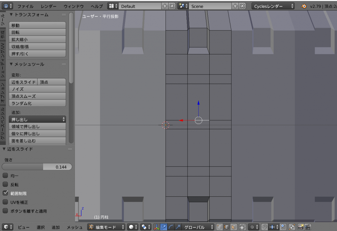The height and width of the screenshot is (231, 337).
Task: Open the ファイル menu
Action: pyautogui.click(x=25, y=6)
